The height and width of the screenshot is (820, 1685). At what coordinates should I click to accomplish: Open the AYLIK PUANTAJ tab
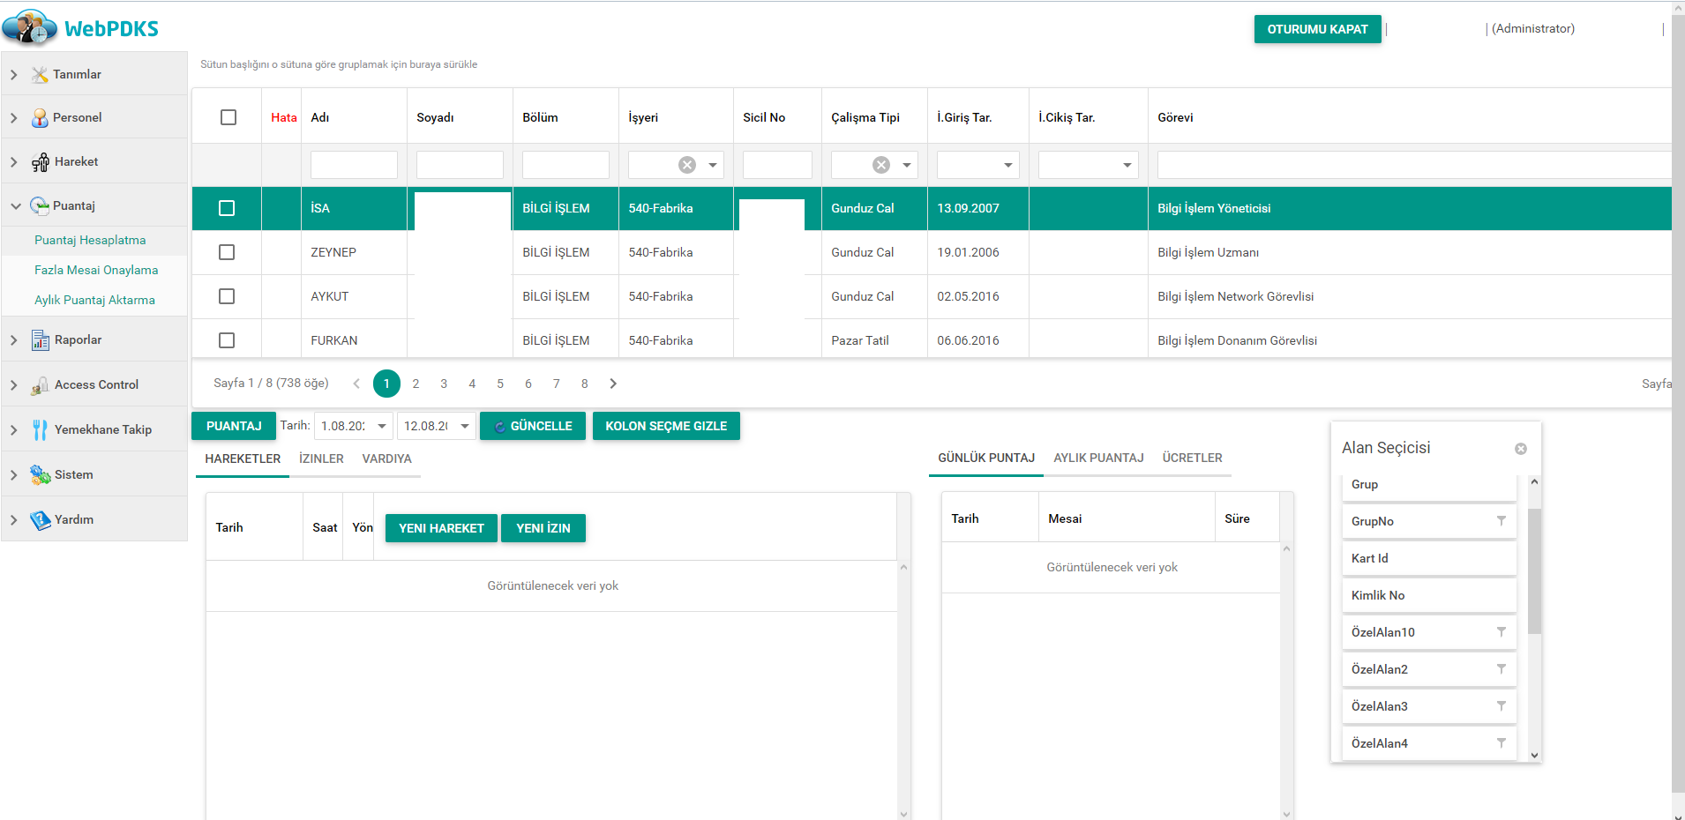point(1098,458)
